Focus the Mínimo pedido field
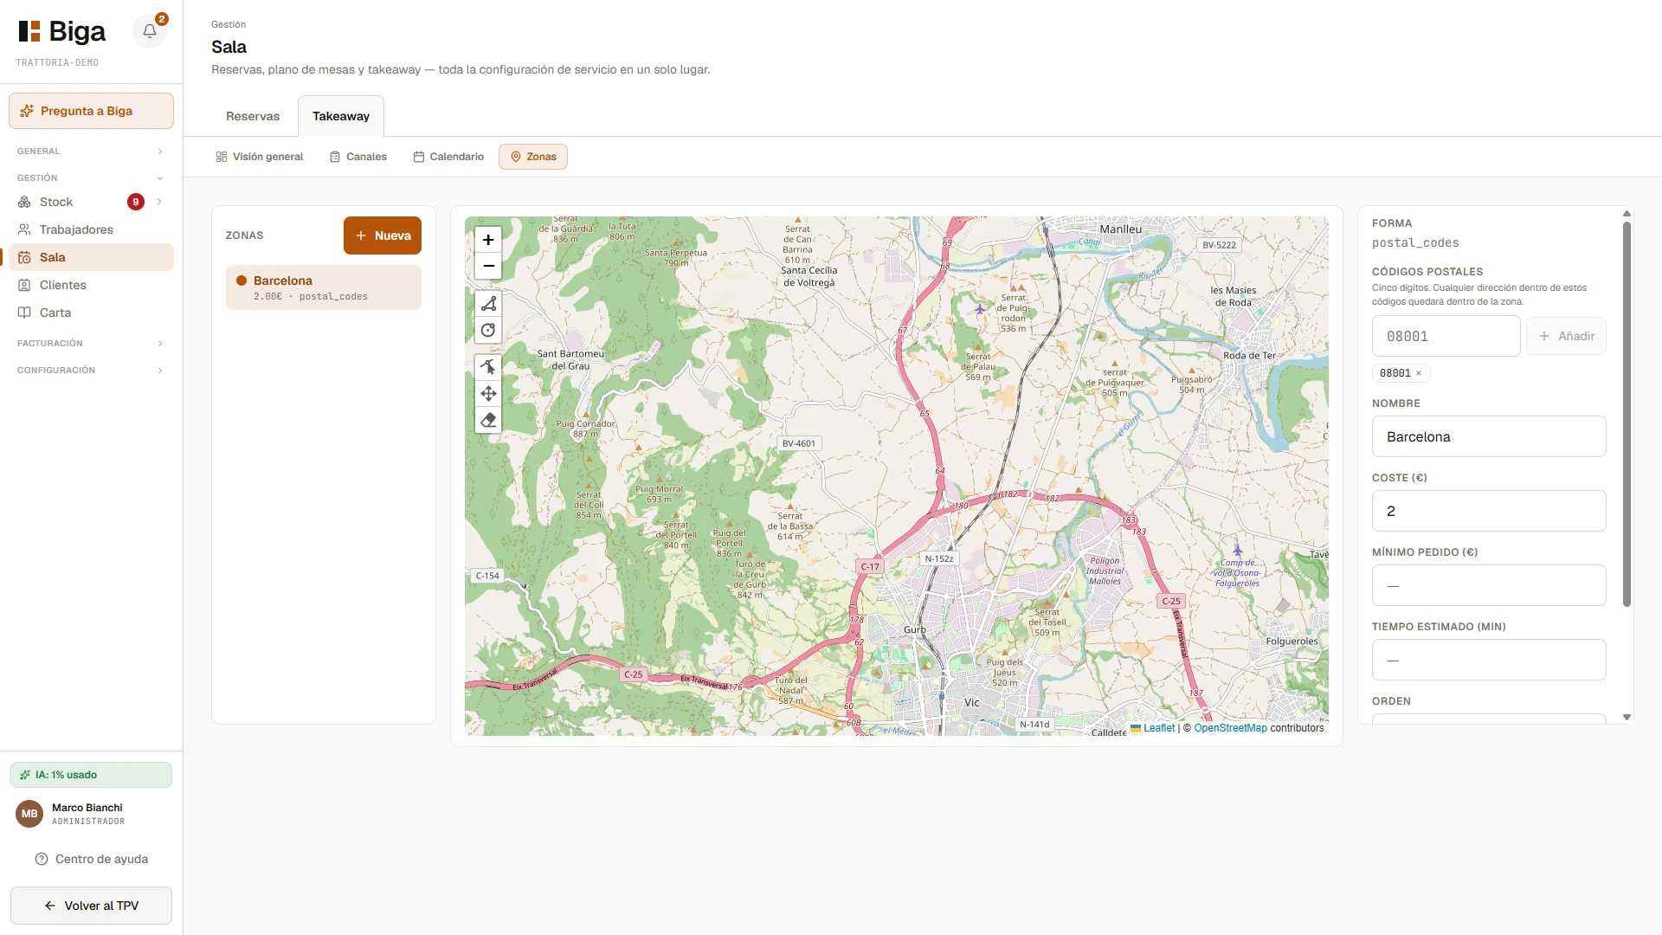This screenshot has height=935, width=1662. [x=1489, y=585]
